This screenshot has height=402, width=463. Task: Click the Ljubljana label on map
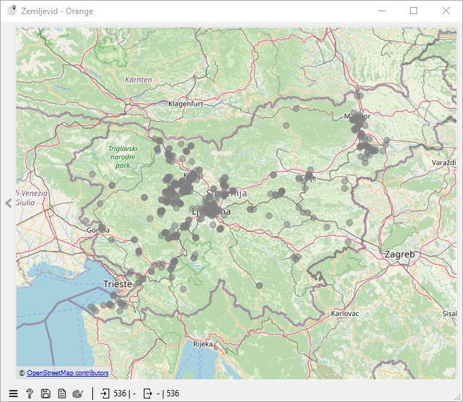pos(211,211)
